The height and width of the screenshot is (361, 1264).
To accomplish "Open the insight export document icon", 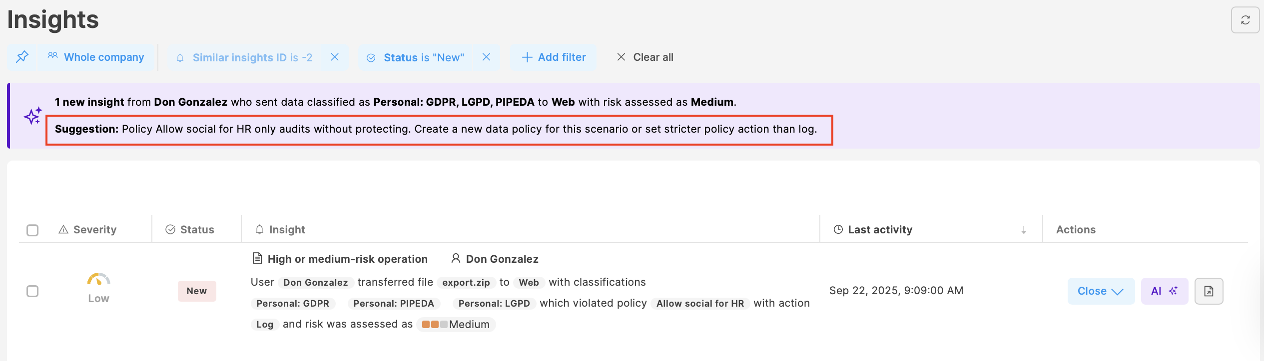I will click(1209, 291).
